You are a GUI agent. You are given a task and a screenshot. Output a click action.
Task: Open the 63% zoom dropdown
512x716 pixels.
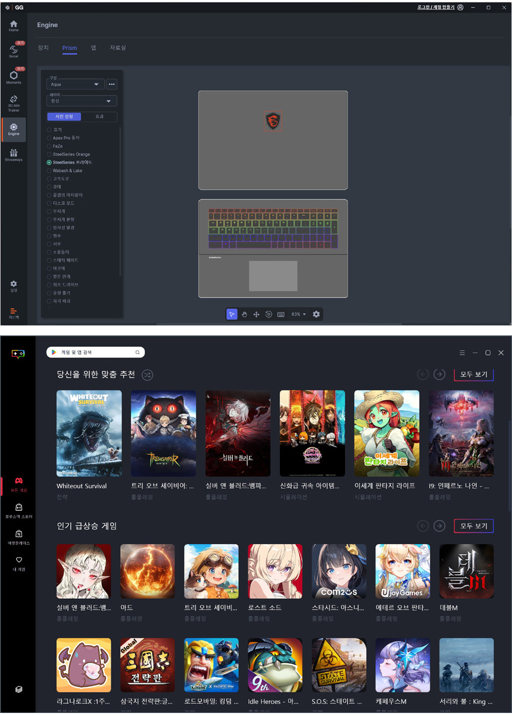[x=298, y=314]
